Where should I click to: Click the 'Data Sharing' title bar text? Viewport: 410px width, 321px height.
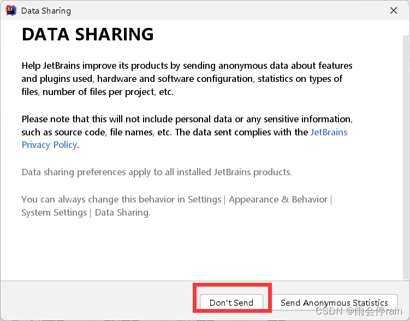pos(46,11)
